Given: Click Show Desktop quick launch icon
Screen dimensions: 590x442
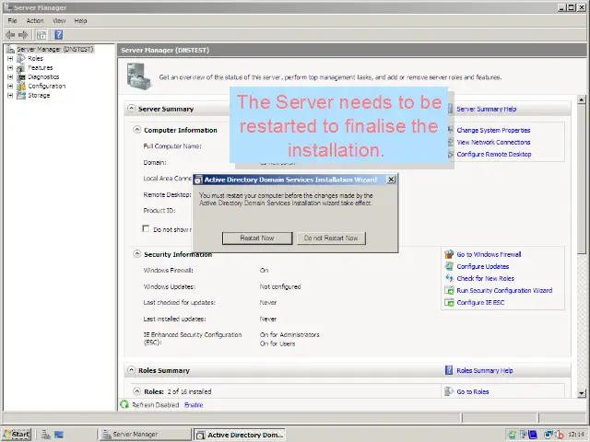Looking at the screenshot, I should 59,435.
